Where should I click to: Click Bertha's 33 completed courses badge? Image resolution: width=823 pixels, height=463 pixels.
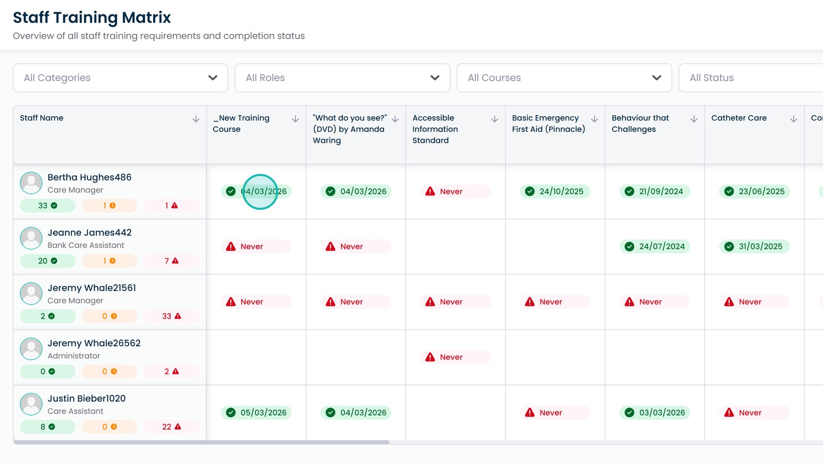pyautogui.click(x=47, y=206)
